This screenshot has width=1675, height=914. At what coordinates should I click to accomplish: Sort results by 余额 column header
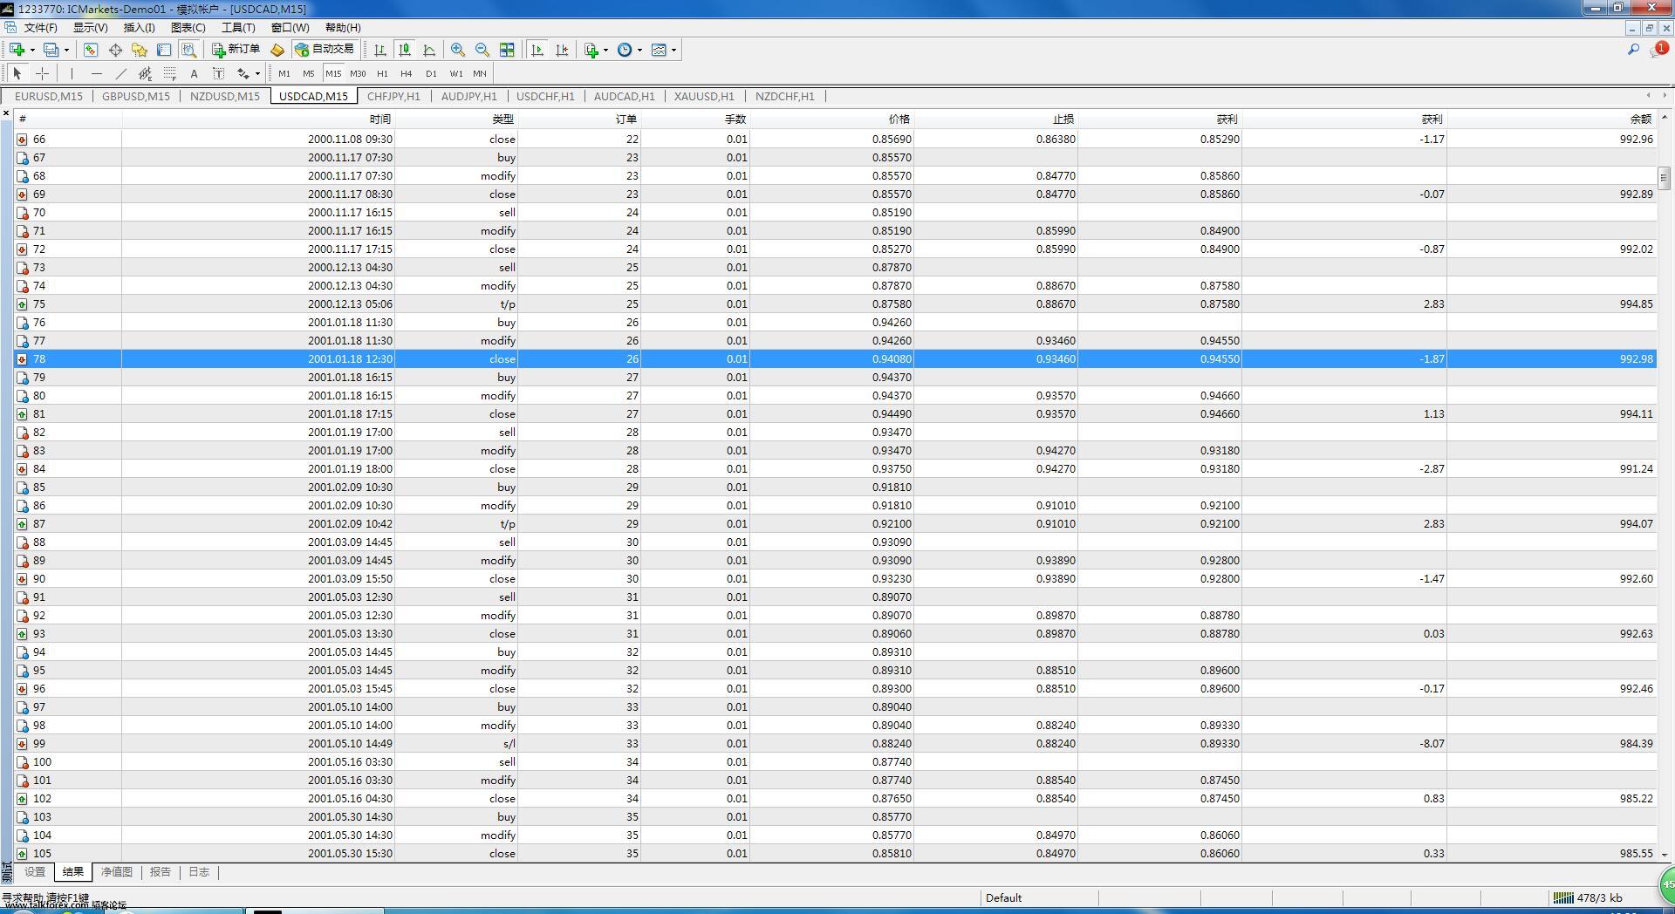tap(1551, 119)
